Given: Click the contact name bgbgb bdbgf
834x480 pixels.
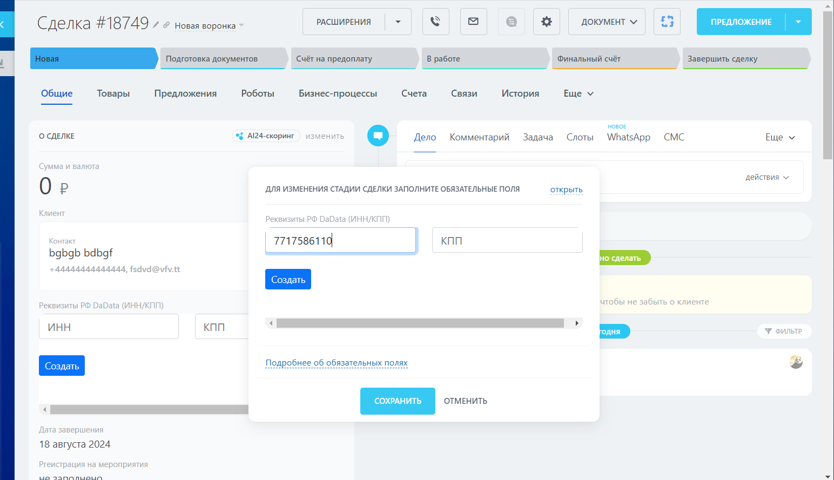Looking at the screenshot, I should click(x=81, y=253).
